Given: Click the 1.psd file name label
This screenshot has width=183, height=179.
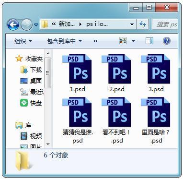Looking at the screenshot, I should pyautogui.click(x=78, y=89).
